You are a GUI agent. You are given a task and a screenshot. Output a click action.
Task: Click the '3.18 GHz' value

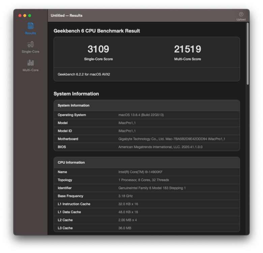(125, 196)
